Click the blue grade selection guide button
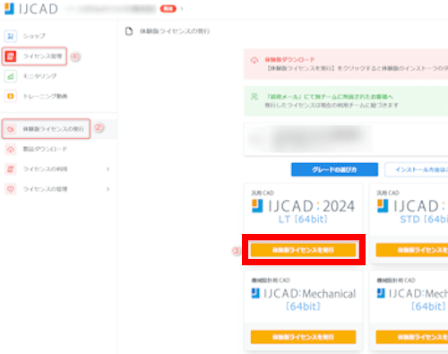448x354 pixels. coord(334,169)
